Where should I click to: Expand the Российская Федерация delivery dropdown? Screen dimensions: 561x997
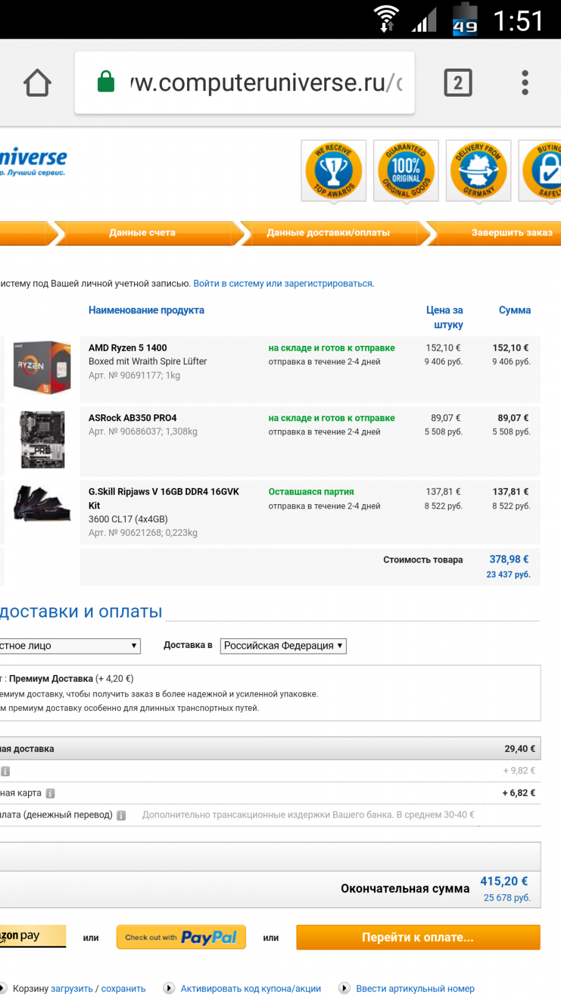[x=283, y=646]
